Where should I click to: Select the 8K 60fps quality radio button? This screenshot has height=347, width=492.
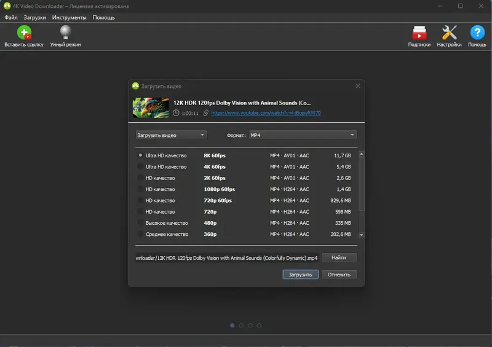tap(140, 155)
